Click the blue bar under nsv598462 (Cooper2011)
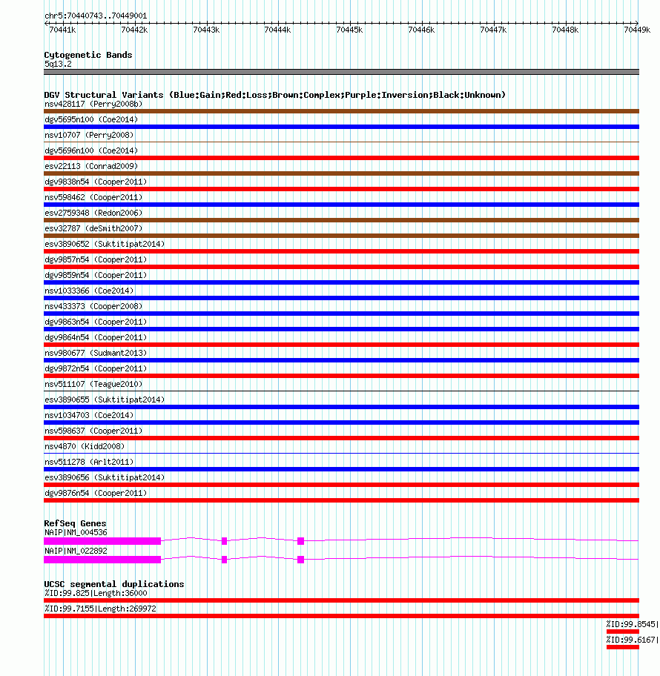 tap(341, 205)
